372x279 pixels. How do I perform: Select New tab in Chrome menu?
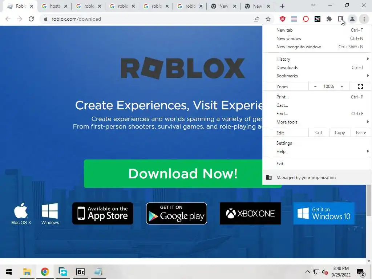317,30
